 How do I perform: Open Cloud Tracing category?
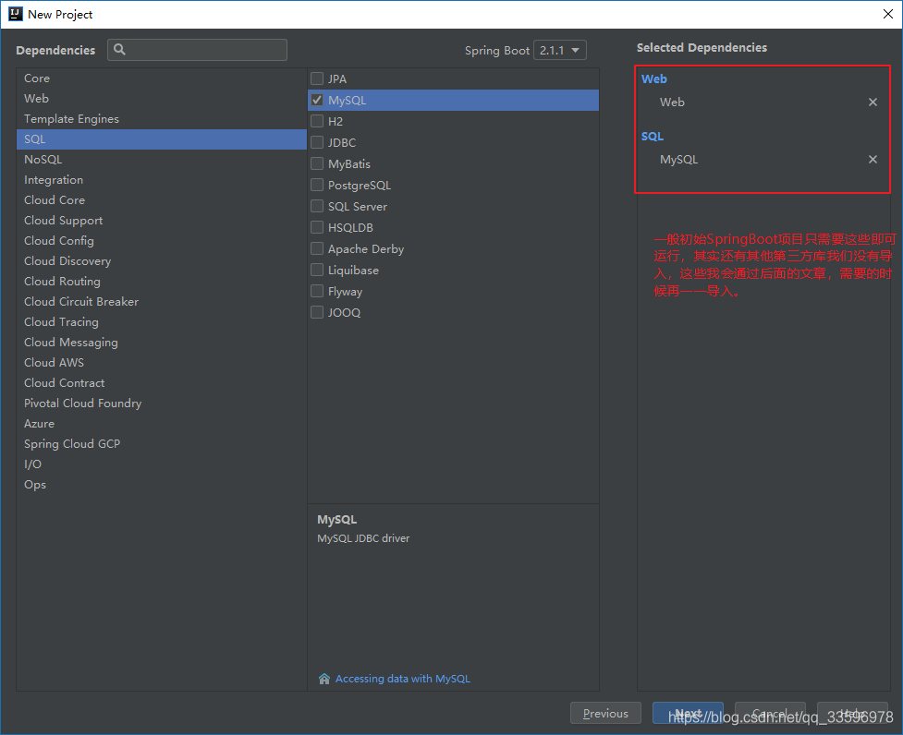(x=161, y=322)
